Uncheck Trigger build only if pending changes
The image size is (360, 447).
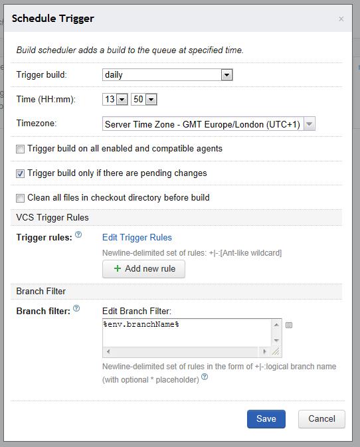pyautogui.click(x=20, y=173)
